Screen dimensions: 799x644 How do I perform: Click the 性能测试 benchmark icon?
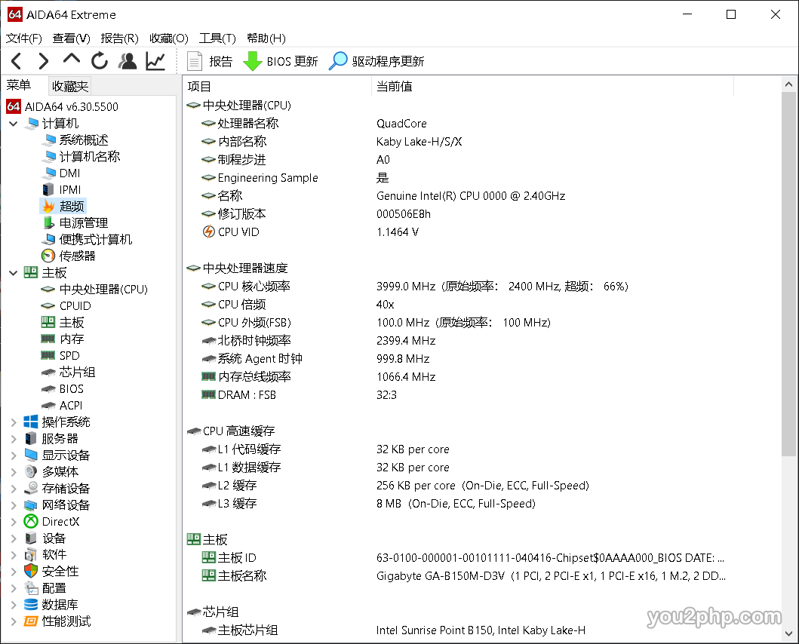(31, 621)
